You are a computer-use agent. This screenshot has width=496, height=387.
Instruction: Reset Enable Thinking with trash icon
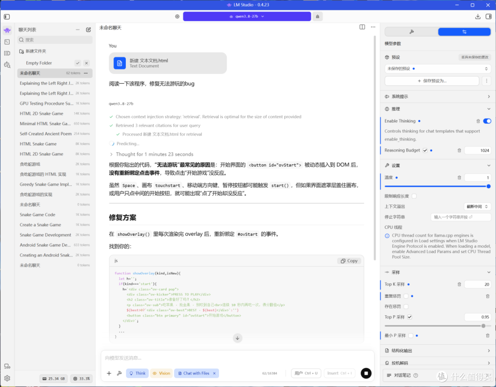(x=478, y=121)
